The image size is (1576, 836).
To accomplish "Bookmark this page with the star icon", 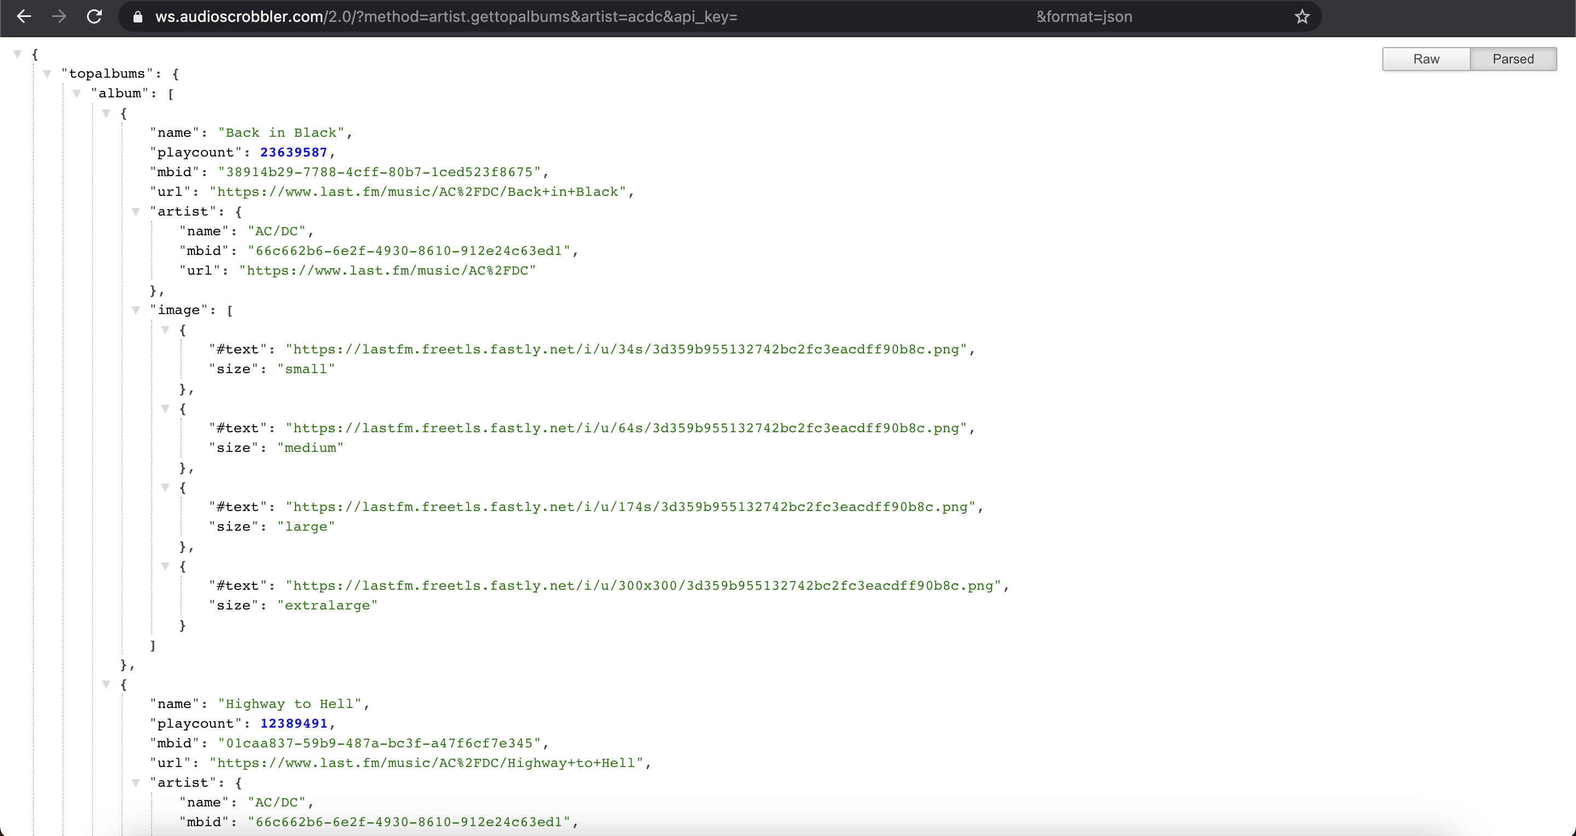I will coord(1301,16).
